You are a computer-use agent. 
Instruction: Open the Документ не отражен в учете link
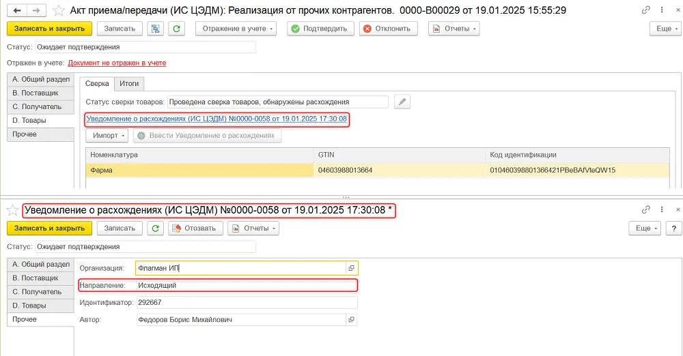point(117,63)
